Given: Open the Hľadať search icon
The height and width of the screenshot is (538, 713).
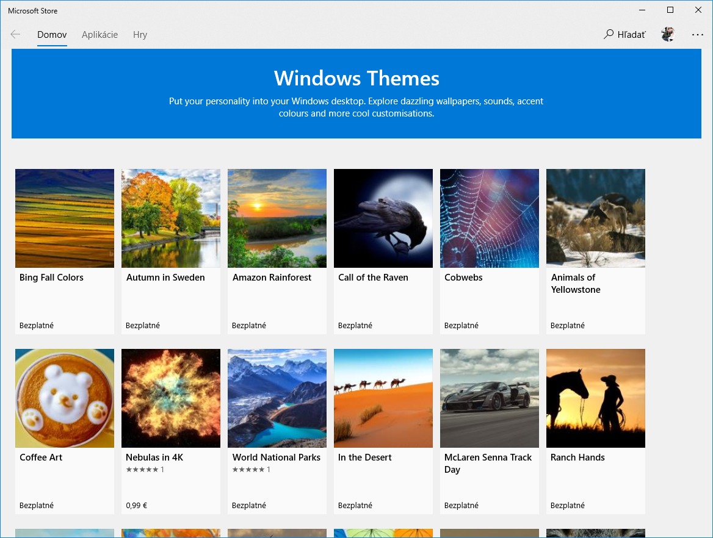Looking at the screenshot, I should (x=609, y=35).
